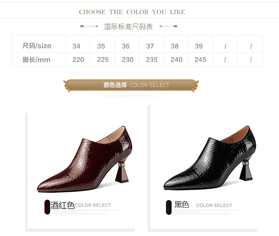Click the 黑色 color label

pos(182,204)
